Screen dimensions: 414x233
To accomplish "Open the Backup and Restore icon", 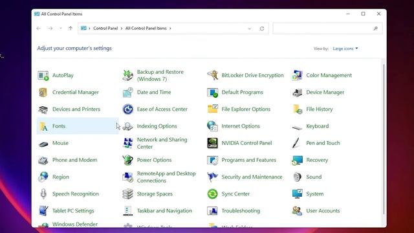I will click(x=128, y=76).
